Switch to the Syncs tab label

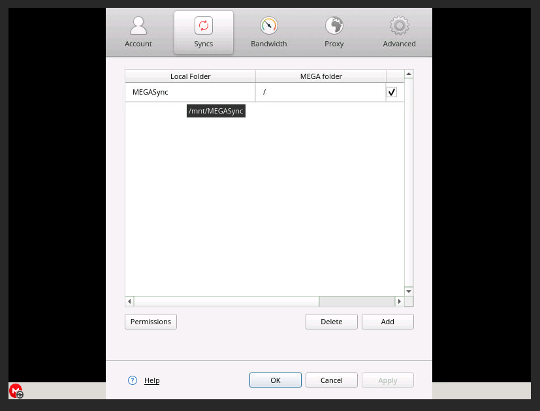coord(204,44)
